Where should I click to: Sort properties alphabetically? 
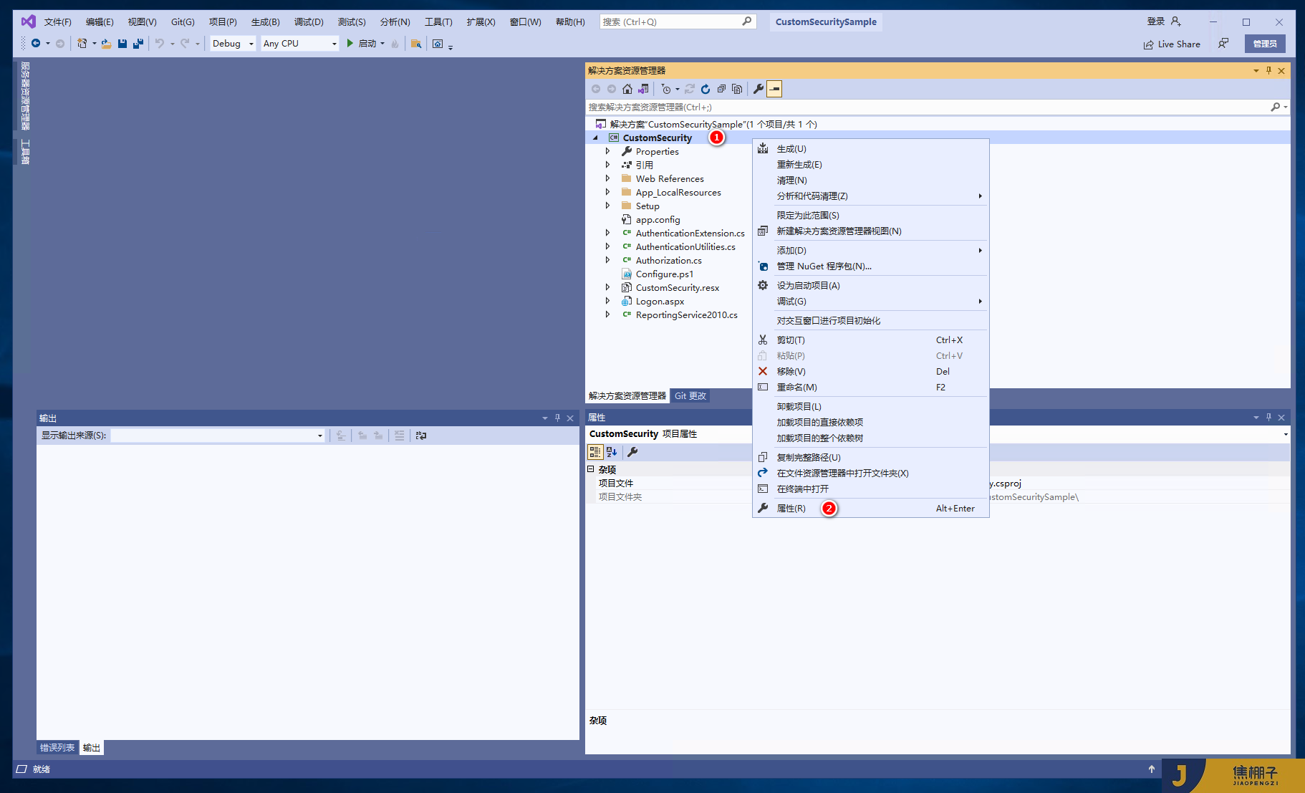coord(612,452)
